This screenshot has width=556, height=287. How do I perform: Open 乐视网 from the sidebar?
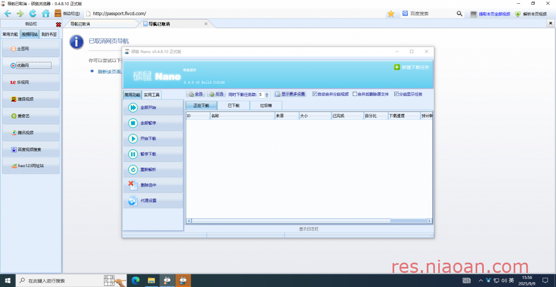[x=31, y=82]
